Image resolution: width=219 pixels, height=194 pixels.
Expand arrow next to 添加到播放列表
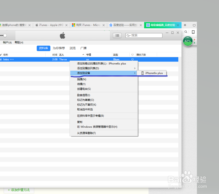coord(135,68)
